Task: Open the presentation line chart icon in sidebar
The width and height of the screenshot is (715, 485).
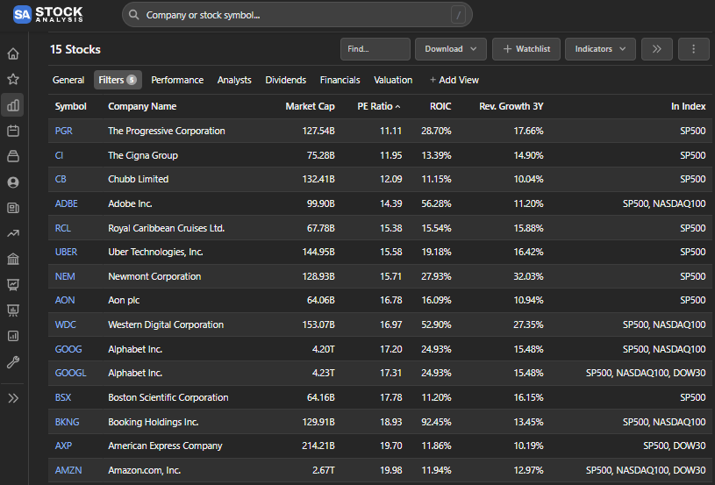Action: [x=13, y=285]
